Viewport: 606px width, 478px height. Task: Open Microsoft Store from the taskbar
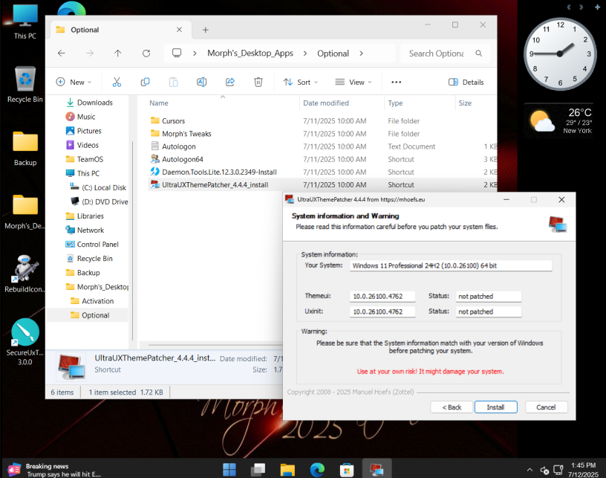point(347,470)
